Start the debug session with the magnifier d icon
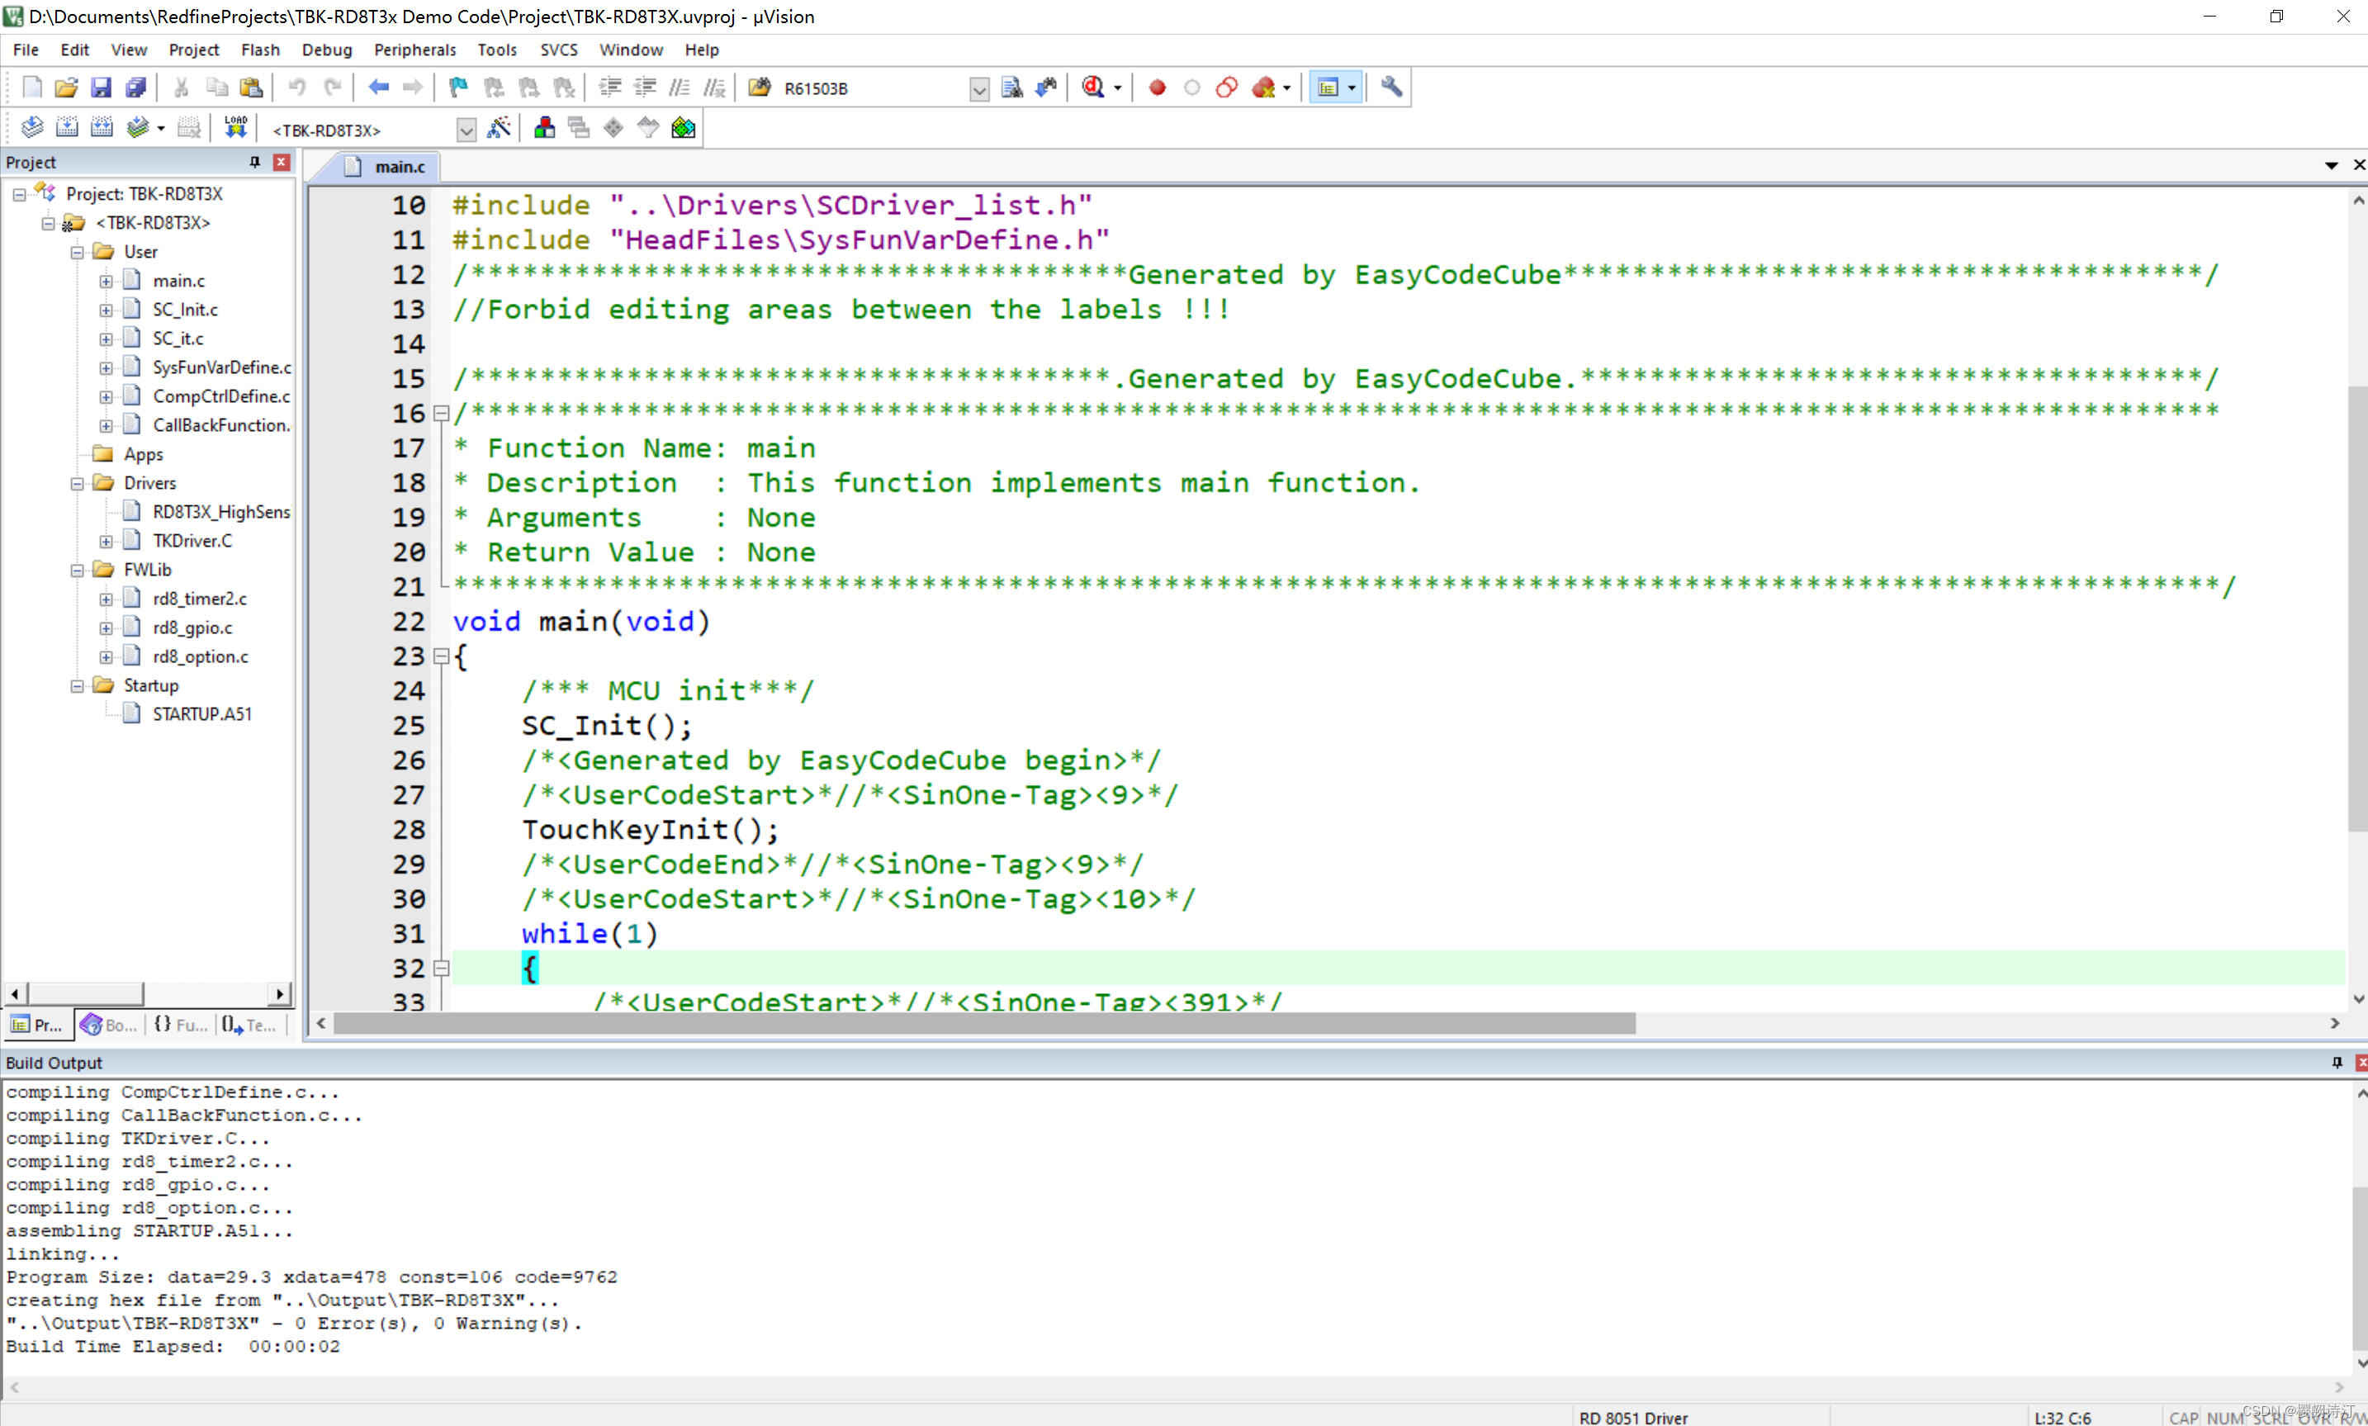The width and height of the screenshot is (2368, 1426). (x=1092, y=88)
